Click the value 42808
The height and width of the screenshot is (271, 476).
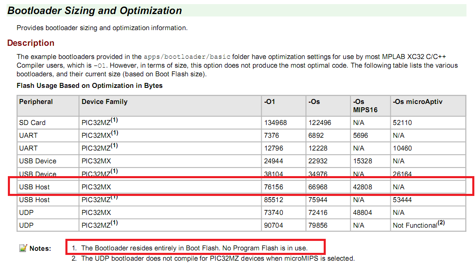coord(363,187)
